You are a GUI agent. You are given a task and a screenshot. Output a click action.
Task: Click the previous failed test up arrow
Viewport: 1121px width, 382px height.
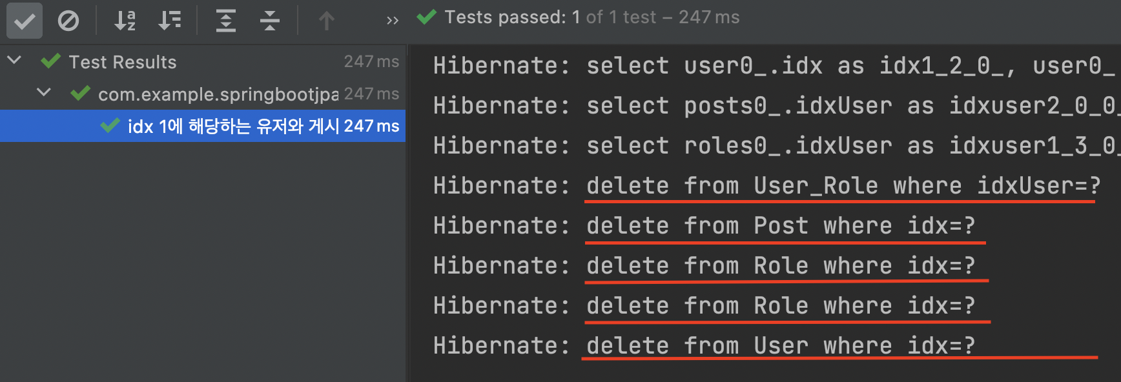pos(326,21)
